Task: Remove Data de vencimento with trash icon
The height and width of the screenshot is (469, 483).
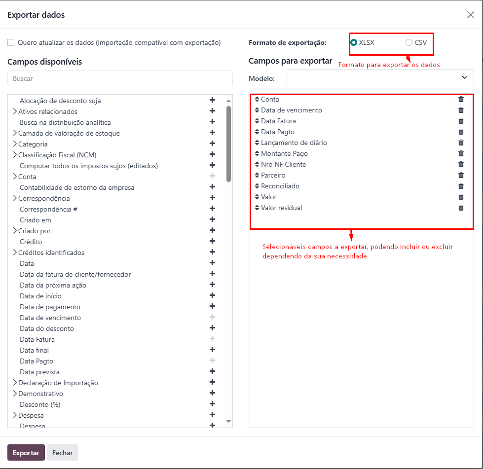Action: (x=461, y=110)
